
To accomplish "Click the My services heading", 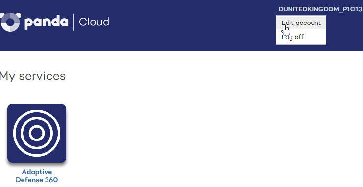I will click(x=33, y=76).
